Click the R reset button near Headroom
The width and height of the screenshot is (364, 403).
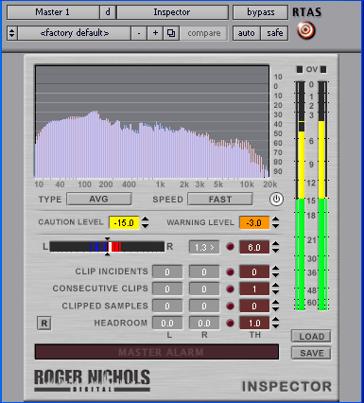(44, 324)
